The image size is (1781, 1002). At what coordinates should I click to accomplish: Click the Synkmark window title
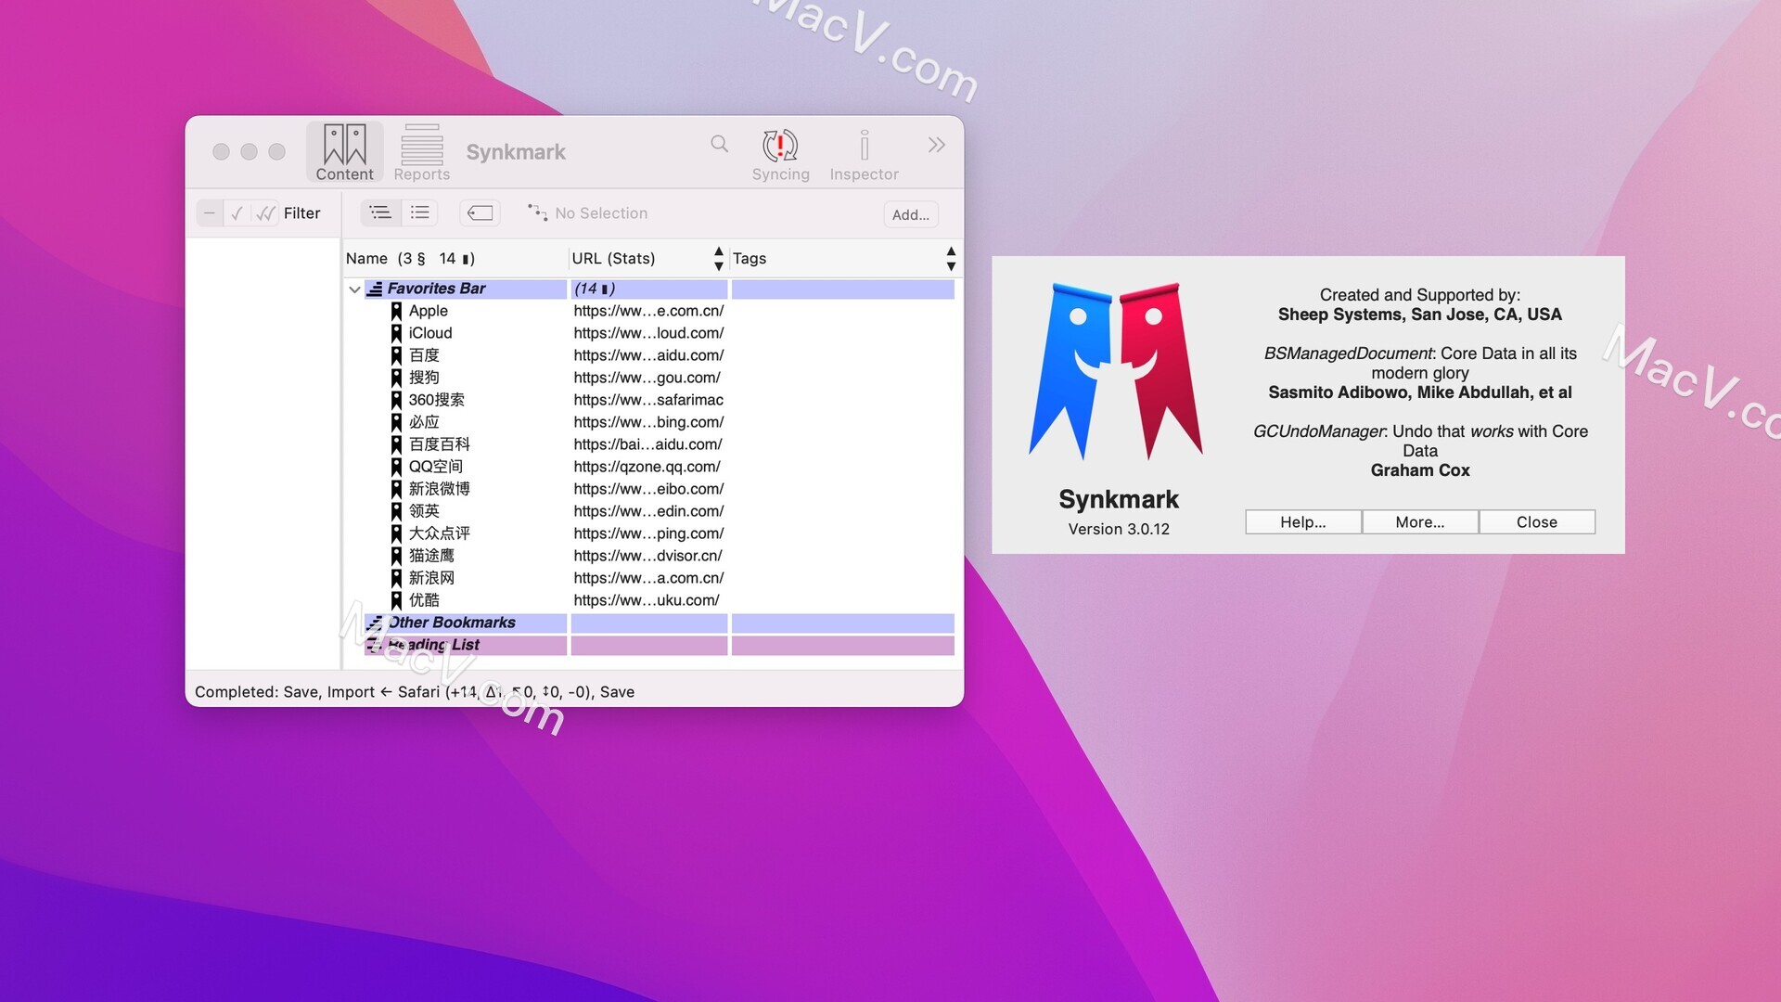point(516,152)
